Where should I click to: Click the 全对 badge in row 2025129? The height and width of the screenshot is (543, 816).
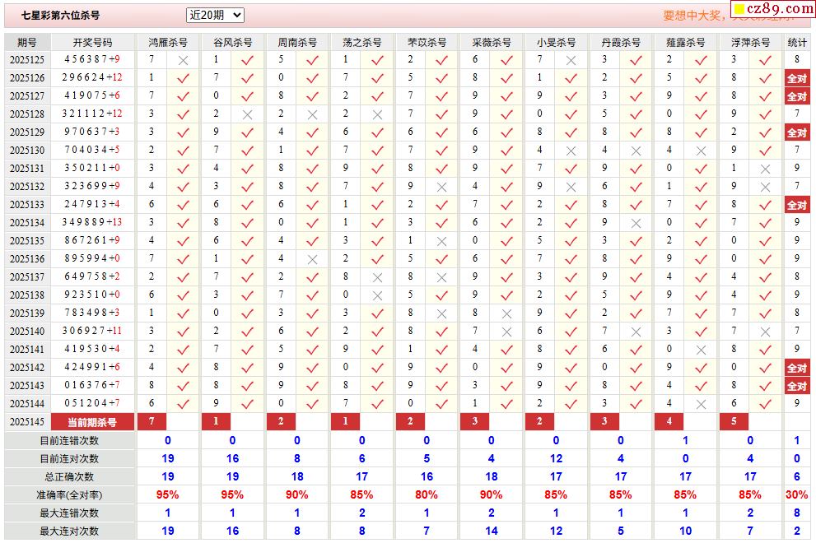[x=797, y=132]
